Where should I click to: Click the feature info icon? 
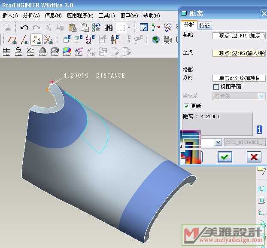click(67, 39)
